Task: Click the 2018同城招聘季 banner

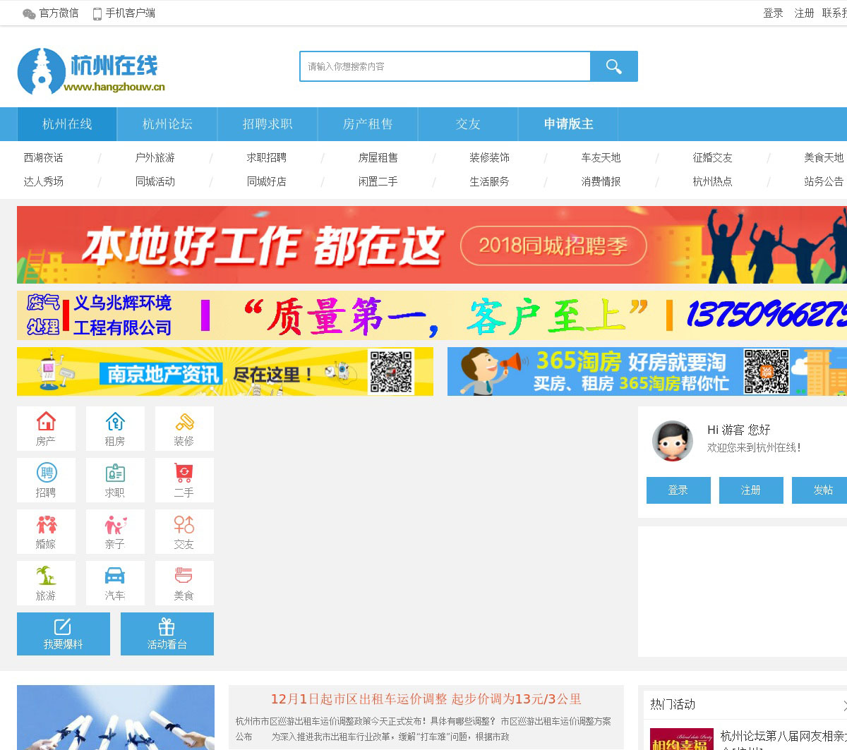Action: pos(431,245)
